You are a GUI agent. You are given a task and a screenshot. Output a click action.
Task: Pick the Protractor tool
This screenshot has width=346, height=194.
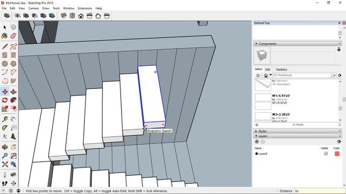(5, 128)
